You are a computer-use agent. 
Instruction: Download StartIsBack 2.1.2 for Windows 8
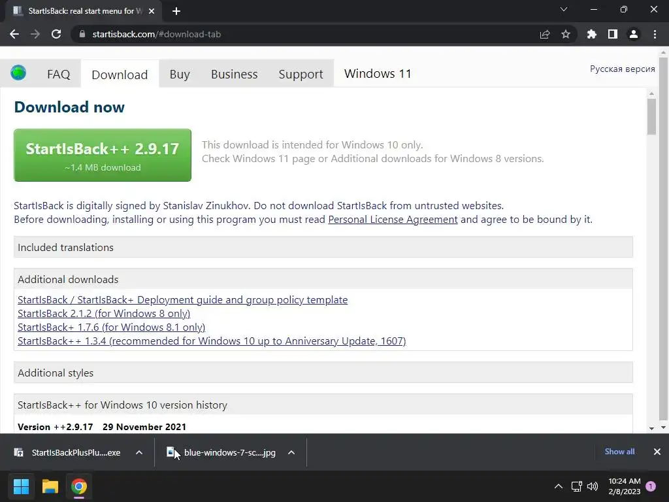point(104,313)
